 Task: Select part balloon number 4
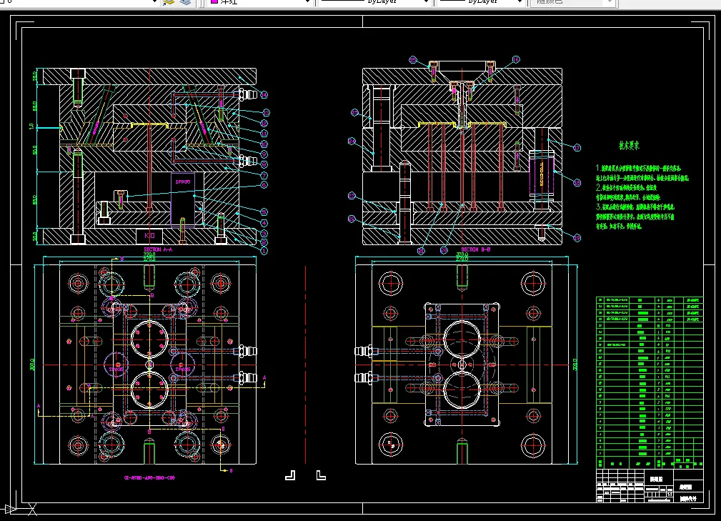pos(264,223)
